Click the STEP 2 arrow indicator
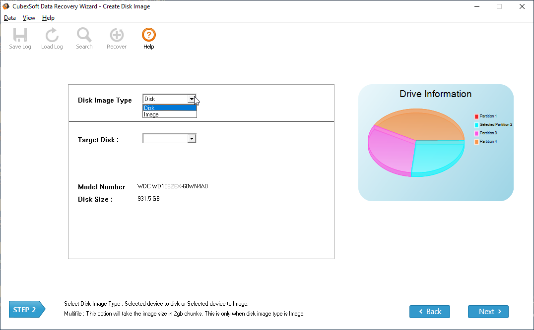534x330 pixels. coord(27,310)
